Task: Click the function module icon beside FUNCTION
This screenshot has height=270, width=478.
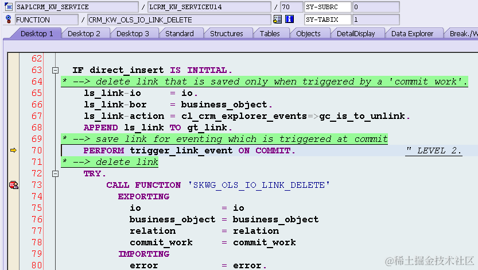Action: coord(9,19)
